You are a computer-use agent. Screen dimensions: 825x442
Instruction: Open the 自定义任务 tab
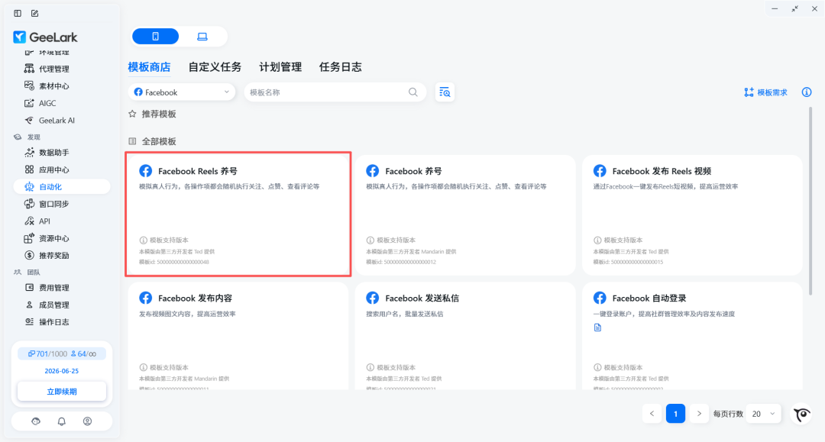[215, 66]
